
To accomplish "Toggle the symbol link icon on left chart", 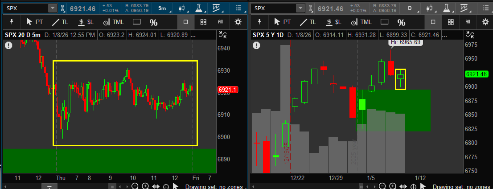I will click(x=62, y=8).
